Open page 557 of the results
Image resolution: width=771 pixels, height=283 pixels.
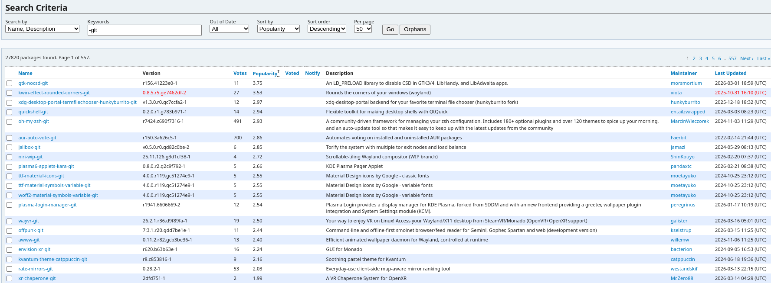[732, 59]
